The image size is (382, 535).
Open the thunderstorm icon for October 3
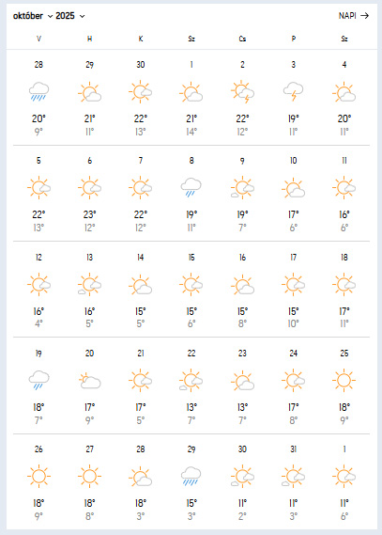point(293,92)
